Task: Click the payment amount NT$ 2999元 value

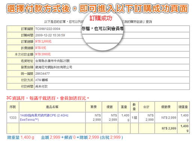Action: click(x=43, y=54)
